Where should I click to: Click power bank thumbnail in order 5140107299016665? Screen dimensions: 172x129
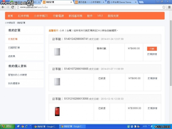point(57,82)
